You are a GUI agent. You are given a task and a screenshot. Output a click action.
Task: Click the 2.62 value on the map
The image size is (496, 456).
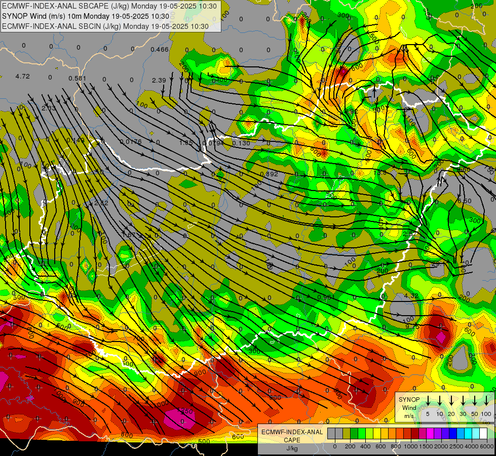point(101,203)
